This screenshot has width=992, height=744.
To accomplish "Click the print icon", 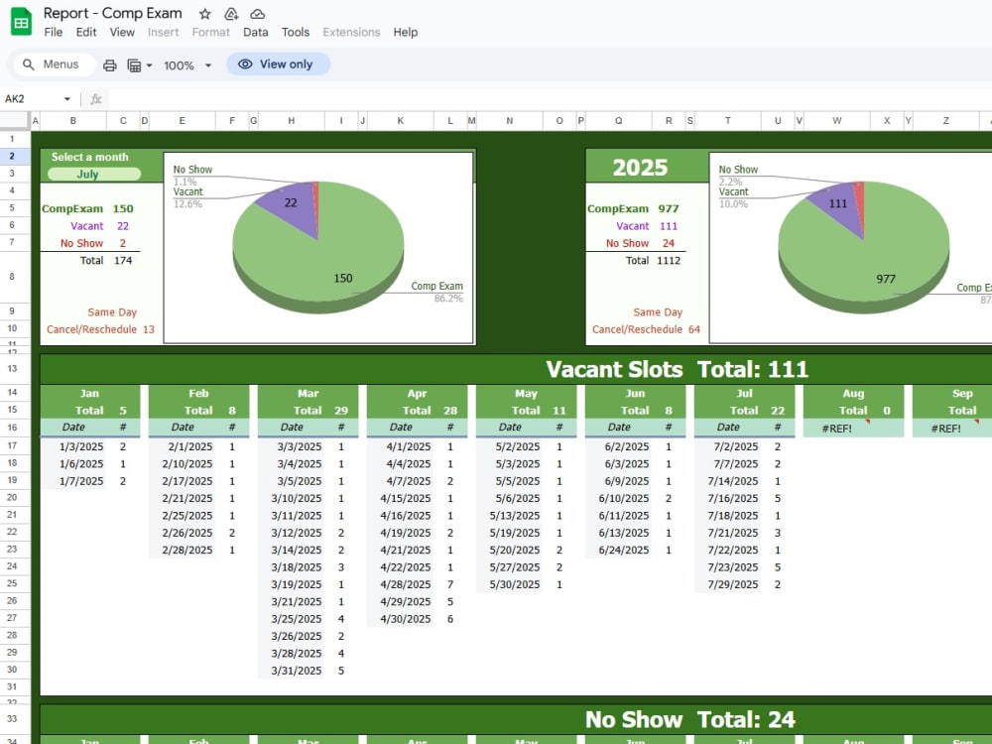I will click(109, 65).
